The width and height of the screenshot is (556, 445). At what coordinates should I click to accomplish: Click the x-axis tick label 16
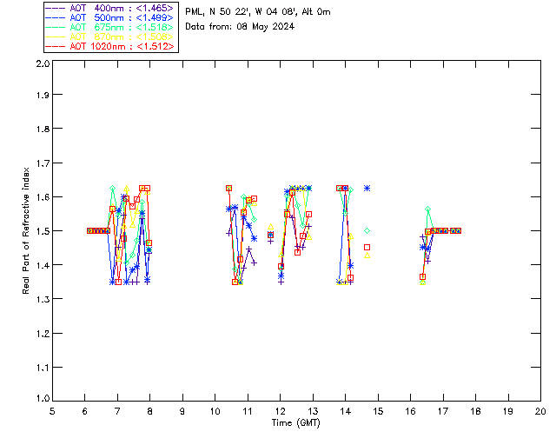(x=410, y=411)
